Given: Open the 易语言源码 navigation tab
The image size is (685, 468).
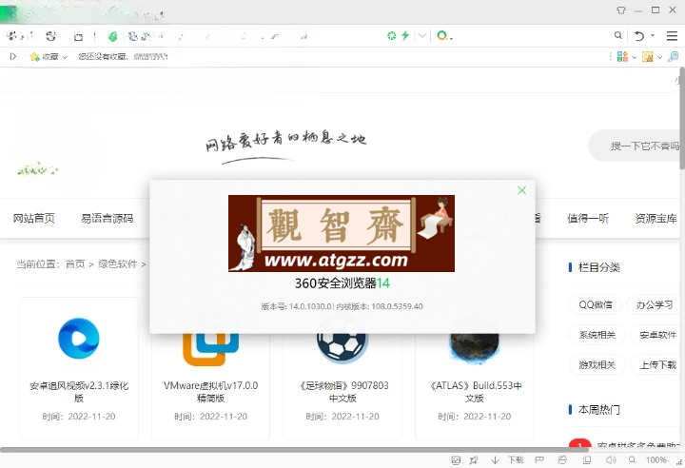Looking at the screenshot, I should click(x=107, y=218).
